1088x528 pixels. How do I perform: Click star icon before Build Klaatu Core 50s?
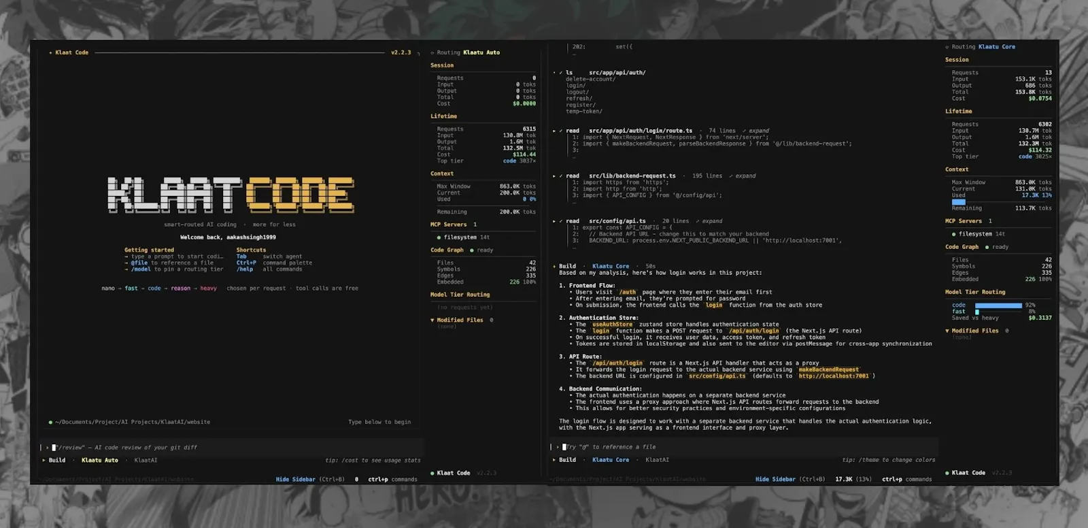(554, 267)
